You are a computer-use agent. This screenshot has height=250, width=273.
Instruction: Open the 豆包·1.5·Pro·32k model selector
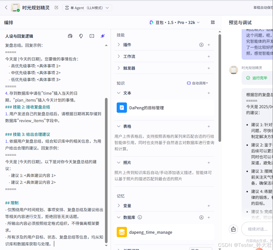(174, 23)
